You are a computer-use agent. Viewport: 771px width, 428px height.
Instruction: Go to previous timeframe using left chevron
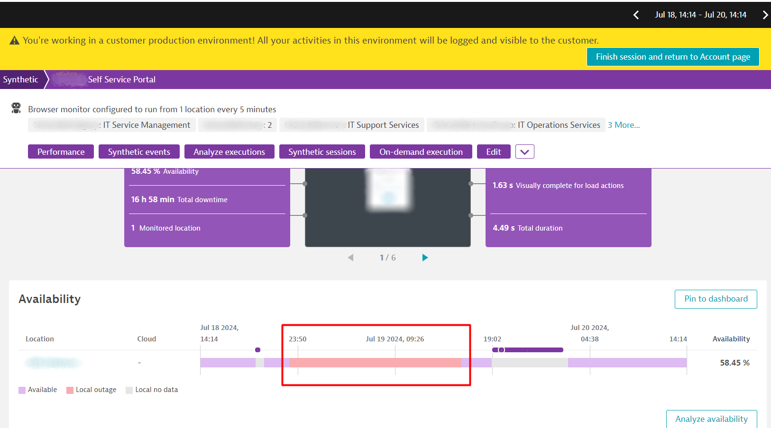click(x=636, y=15)
